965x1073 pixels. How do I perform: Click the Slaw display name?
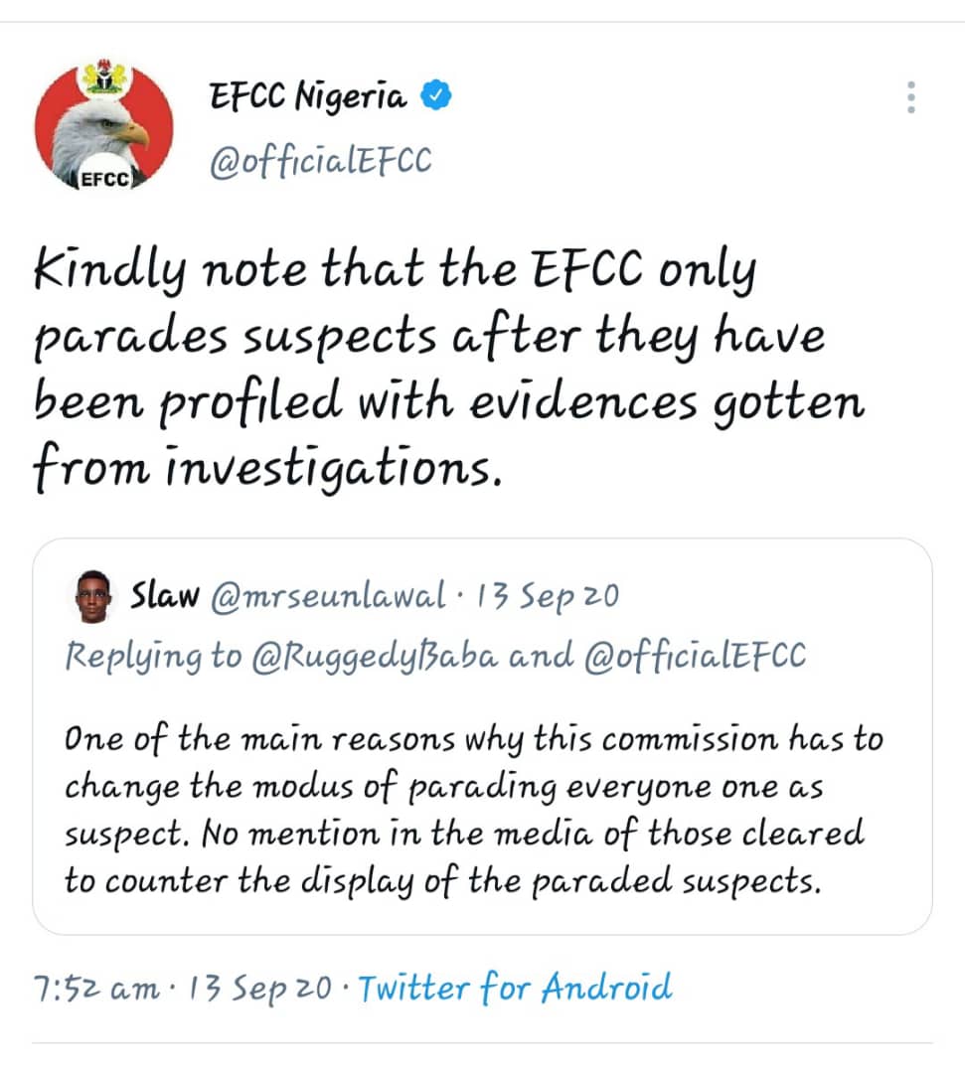coord(164,596)
